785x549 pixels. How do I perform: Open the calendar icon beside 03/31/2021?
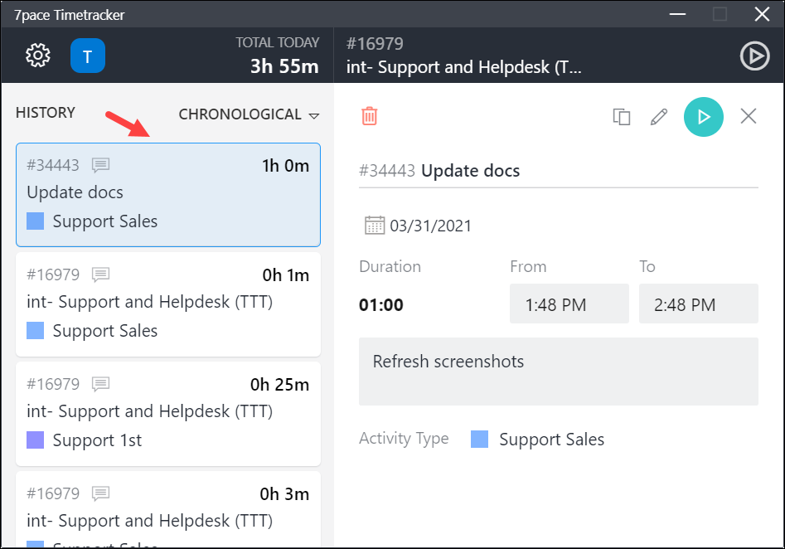pyautogui.click(x=375, y=225)
